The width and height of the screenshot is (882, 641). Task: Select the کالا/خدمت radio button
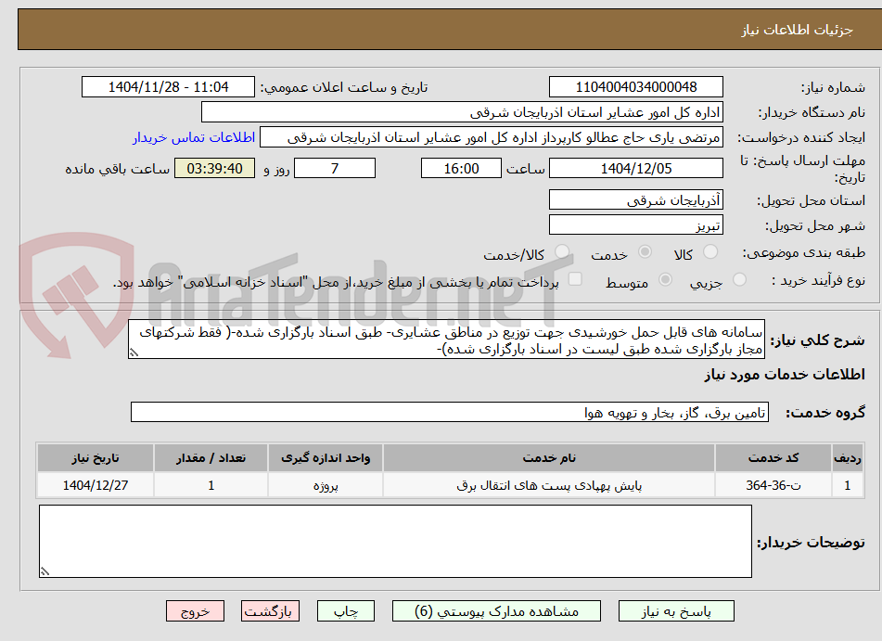(561, 251)
